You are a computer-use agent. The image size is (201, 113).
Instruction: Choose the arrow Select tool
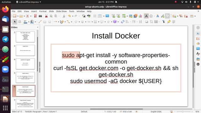15,22
